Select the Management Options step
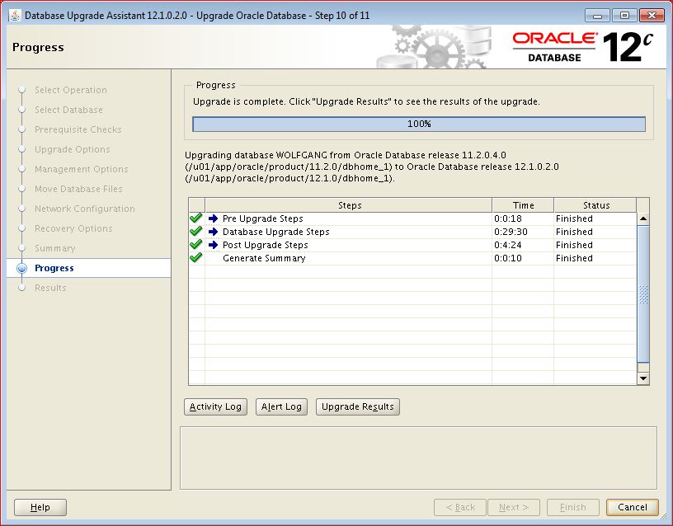This screenshot has height=526, width=673. pyautogui.click(x=81, y=170)
